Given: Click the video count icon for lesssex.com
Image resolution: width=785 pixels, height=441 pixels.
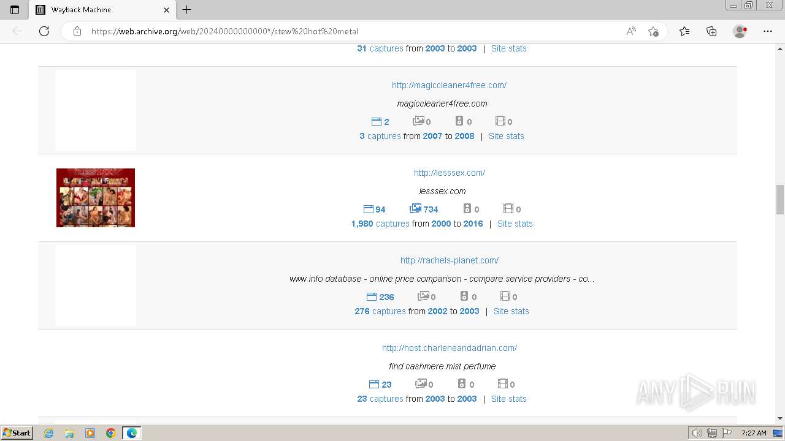Looking at the screenshot, I should click(x=508, y=209).
